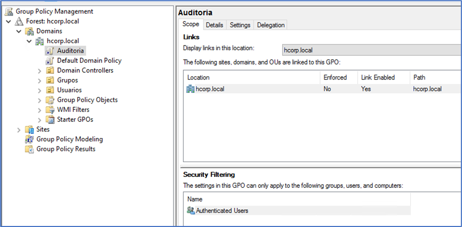Image resolution: width=462 pixels, height=227 pixels.
Task: Open the display links location dropdown
Action: [x=371, y=50]
